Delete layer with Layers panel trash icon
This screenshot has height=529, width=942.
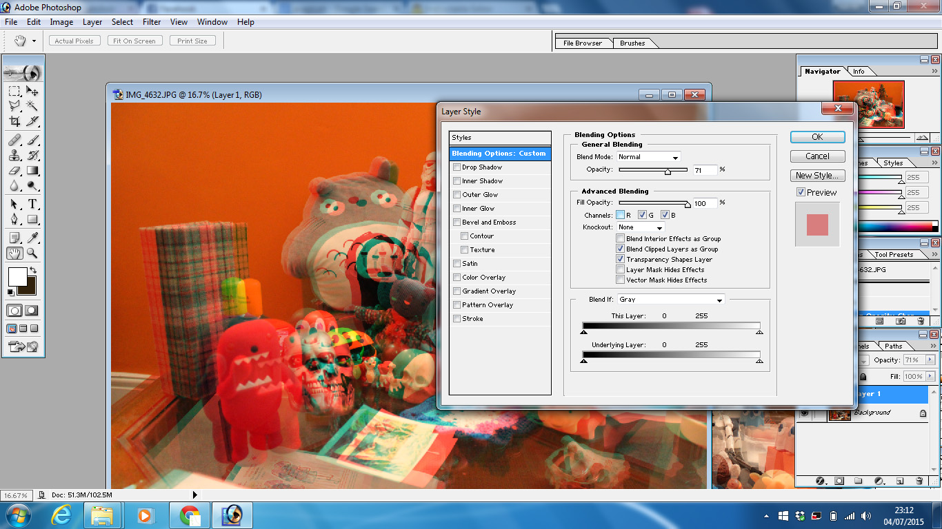920,481
